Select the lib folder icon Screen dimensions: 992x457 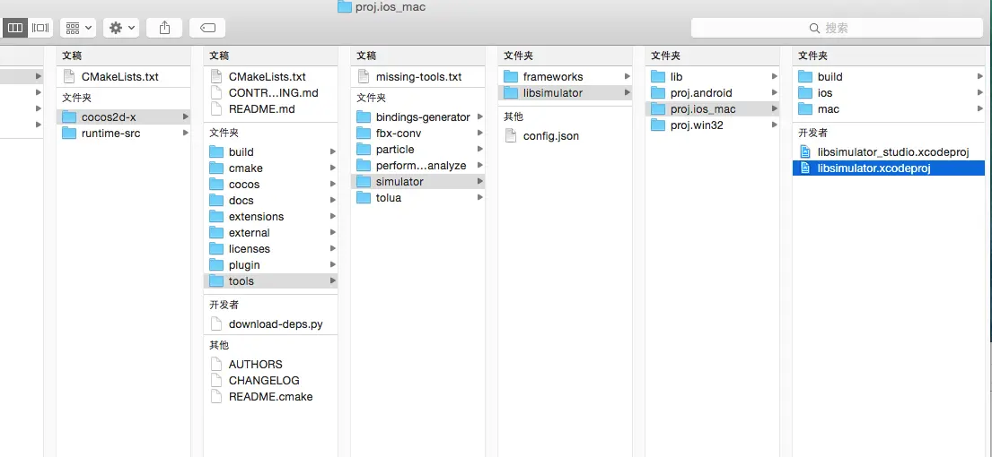pyautogui.click(x=659, y=77)
